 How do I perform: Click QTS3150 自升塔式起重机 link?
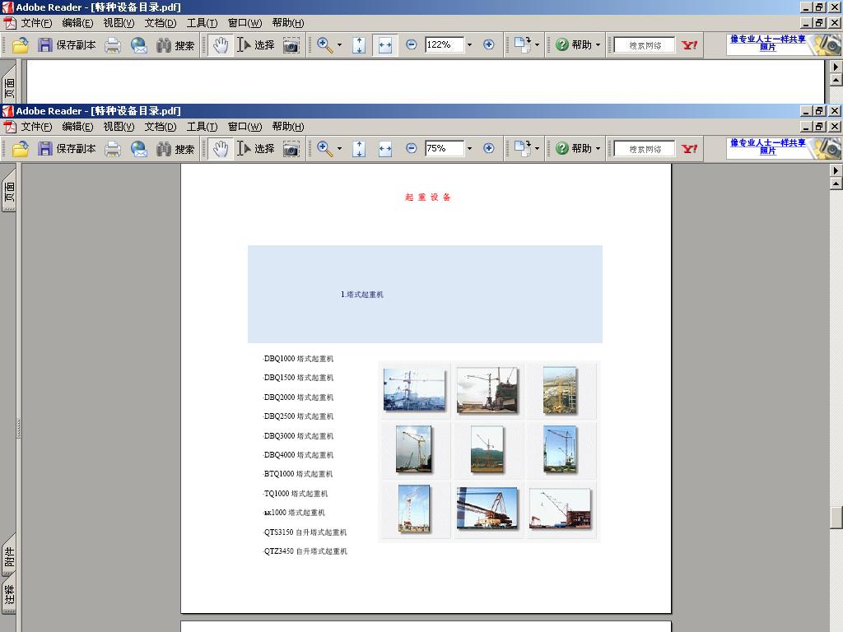point(305,532)
